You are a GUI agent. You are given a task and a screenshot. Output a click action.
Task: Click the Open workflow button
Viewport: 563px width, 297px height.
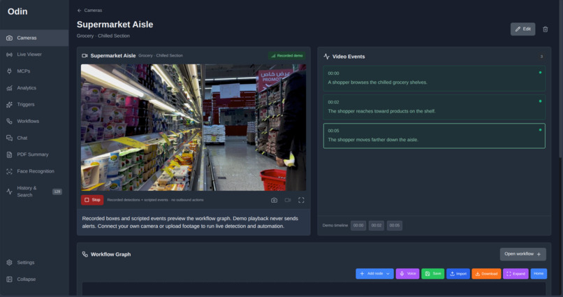point(522,254)
